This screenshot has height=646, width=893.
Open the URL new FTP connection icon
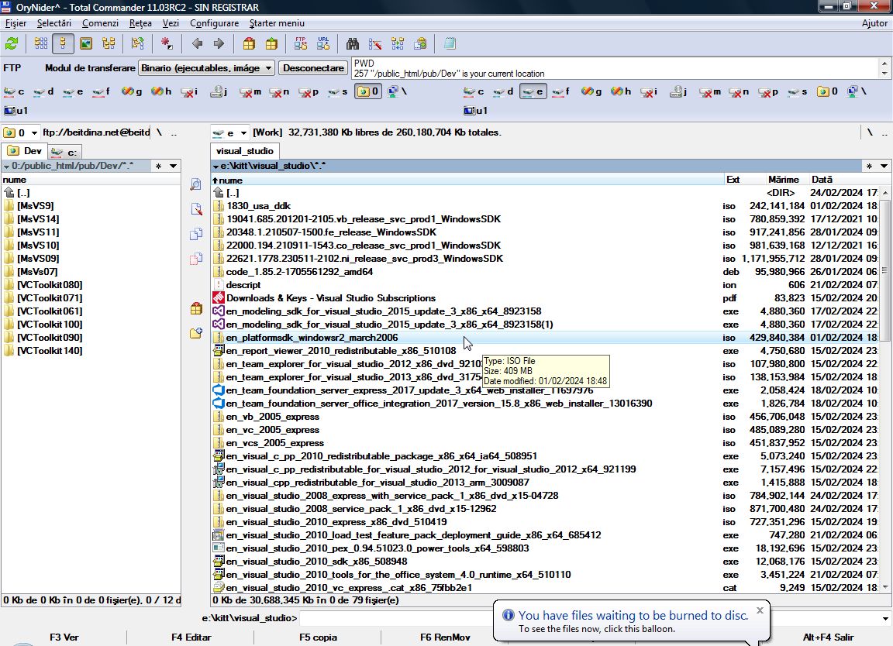tap(323, 44)
